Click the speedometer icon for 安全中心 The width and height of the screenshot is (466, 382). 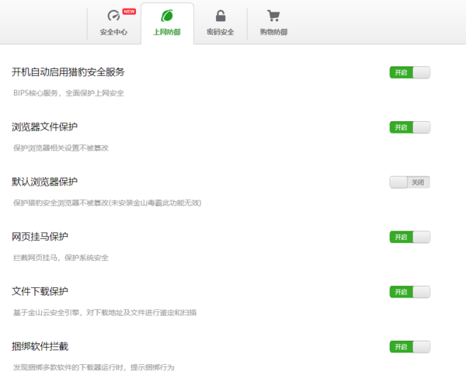click(113, 16)
